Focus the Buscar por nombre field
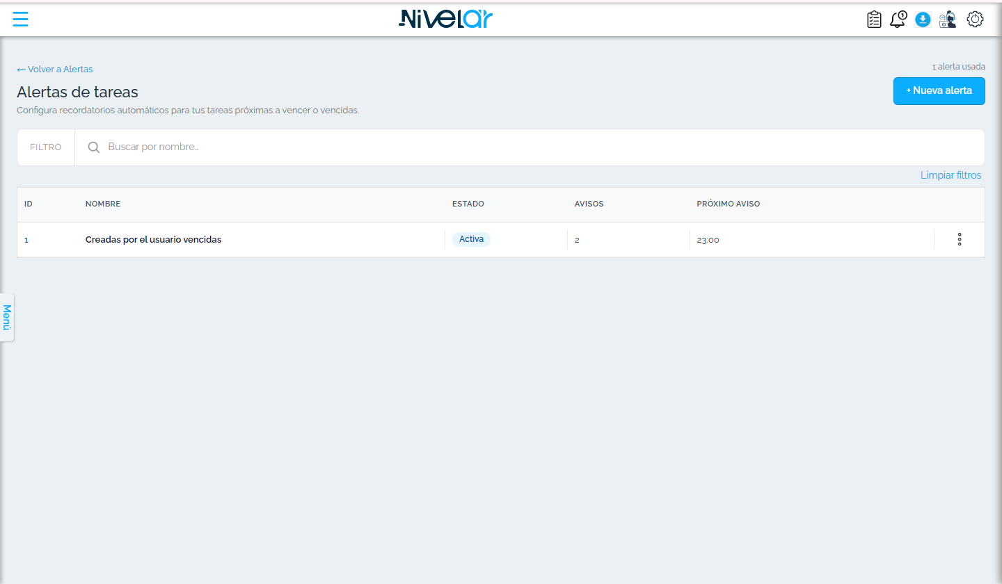Viewport: 1002px width, 584px height. tap(530, 147)
